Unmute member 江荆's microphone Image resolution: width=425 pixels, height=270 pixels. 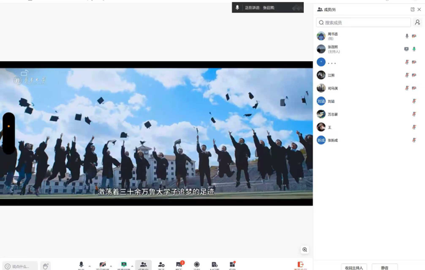[x=407, y=75]
